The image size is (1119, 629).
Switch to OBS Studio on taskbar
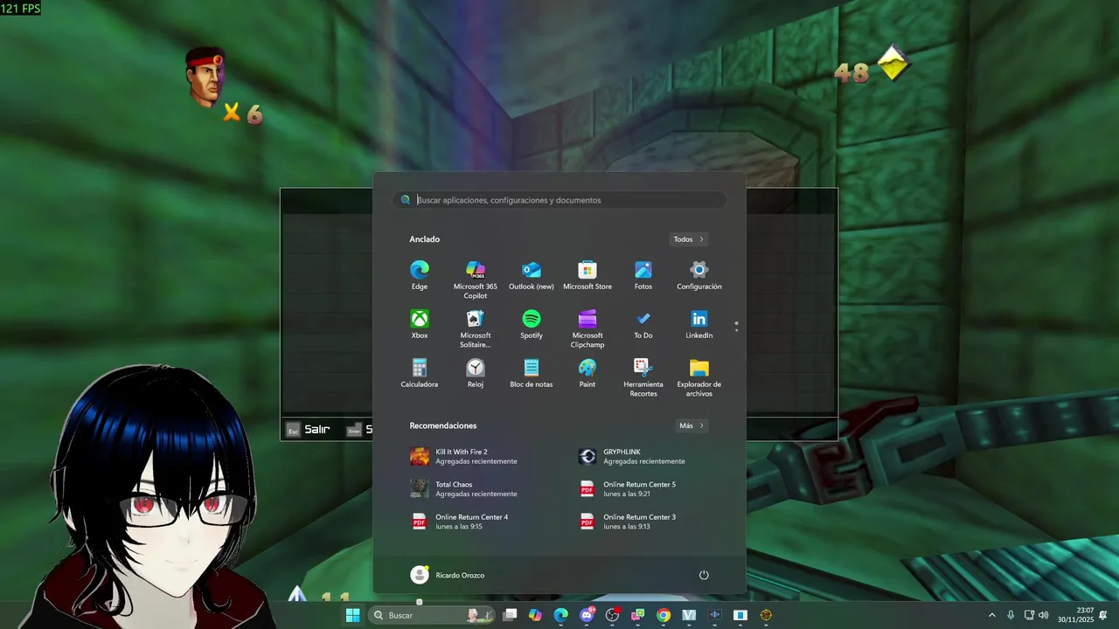(x=612, y=615)
